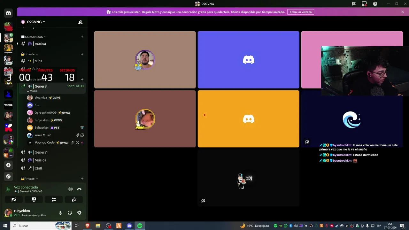
Task: Focus the black tile with top hat avatar
Action: [x=248, y=178]
